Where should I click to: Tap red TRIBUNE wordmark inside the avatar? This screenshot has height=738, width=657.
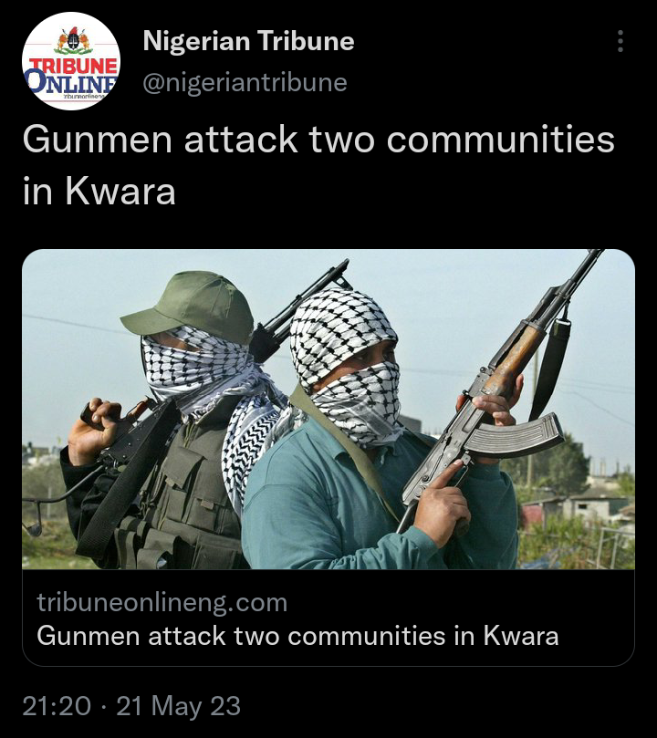click(73, 66)
